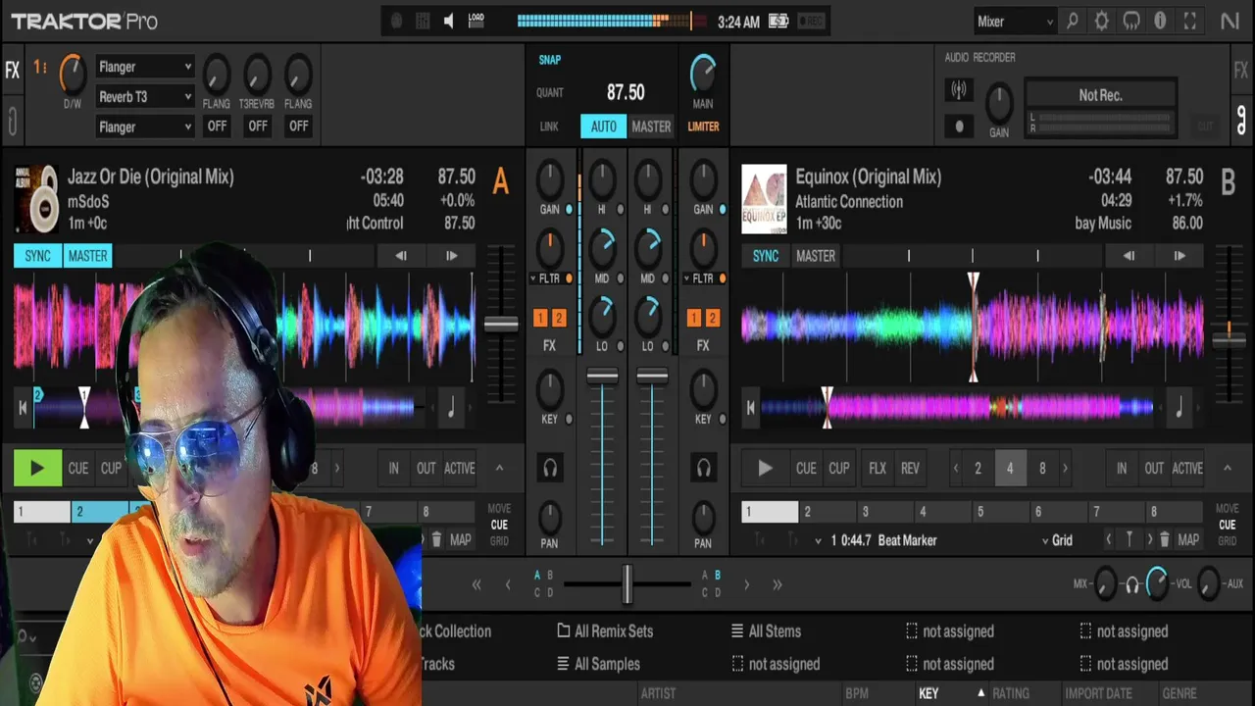Open the first Flanger effect dropdown

pos(144,67)
